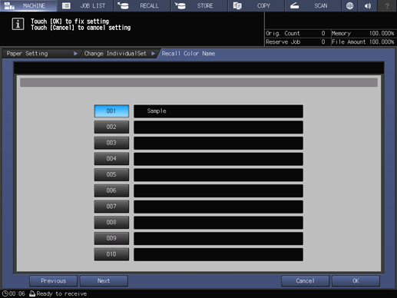Cancel the color name setting
This screenshot has width=397, height=298.
(305, 281)
